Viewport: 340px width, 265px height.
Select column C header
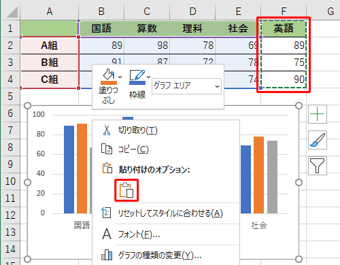[147, 12]
